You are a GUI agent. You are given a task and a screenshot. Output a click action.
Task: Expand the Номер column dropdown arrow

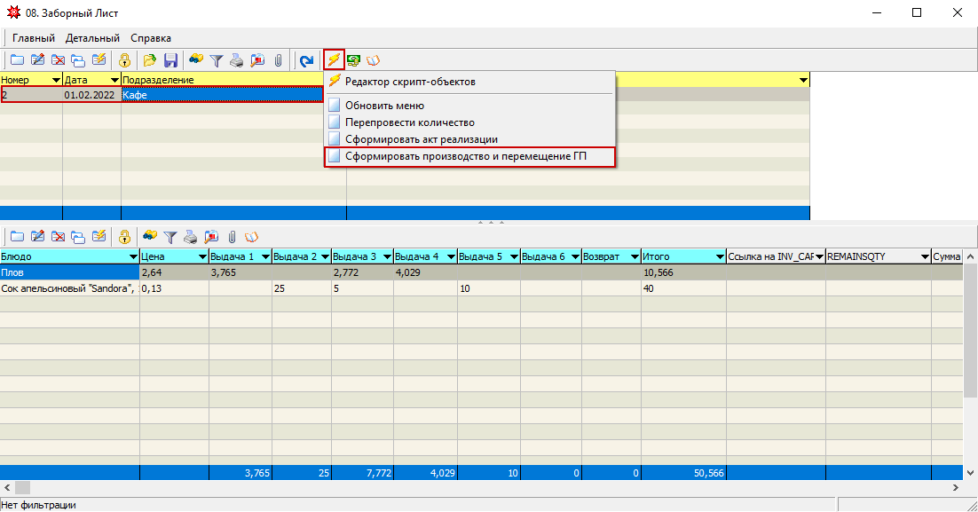tap(55, 80)
